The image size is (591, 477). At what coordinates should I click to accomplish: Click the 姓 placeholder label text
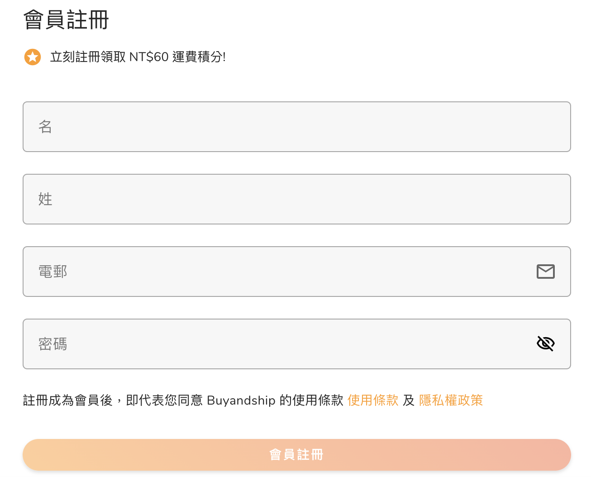[45, 199]
